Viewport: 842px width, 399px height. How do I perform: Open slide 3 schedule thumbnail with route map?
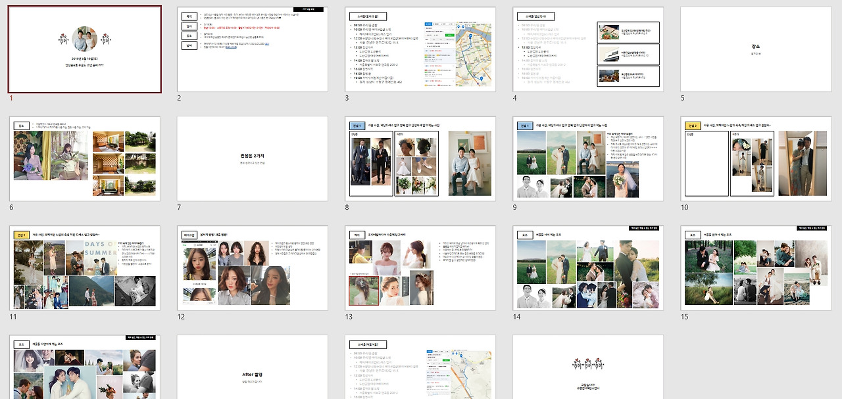click(420, 49)
